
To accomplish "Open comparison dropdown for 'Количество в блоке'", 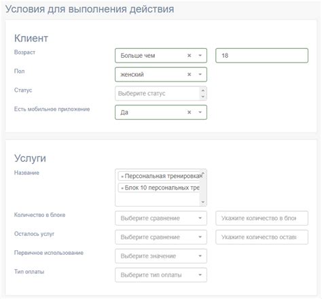I will (x=161, y=218).
